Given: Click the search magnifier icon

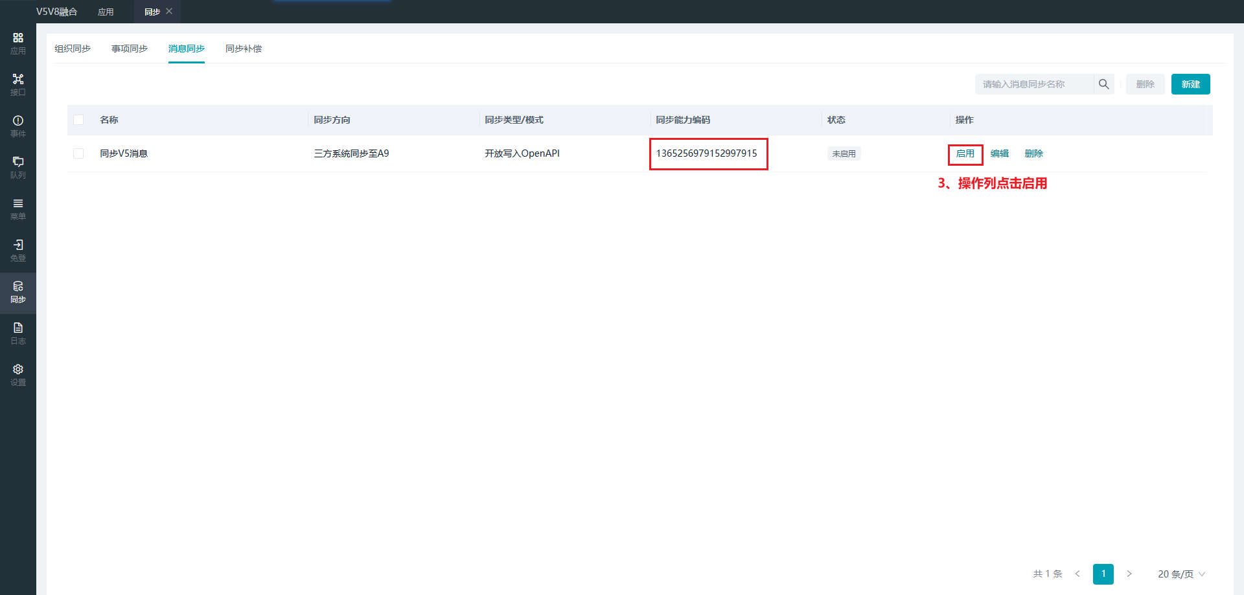Looking at the screenshot, I should click(x=1104, y=84).
